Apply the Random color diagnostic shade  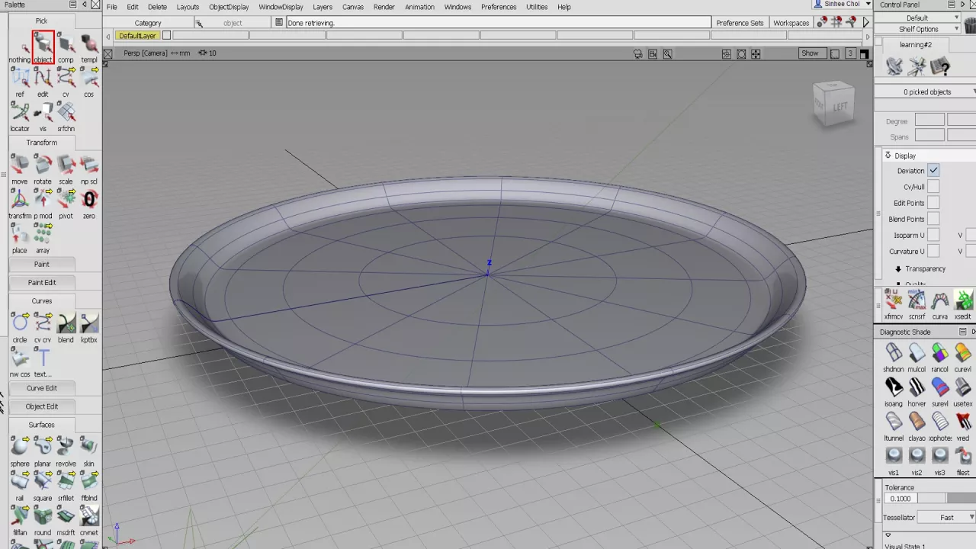pyautogui.click(x=940, y=356)
